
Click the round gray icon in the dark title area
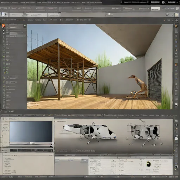pyautogui.click(x=163, y=2)
